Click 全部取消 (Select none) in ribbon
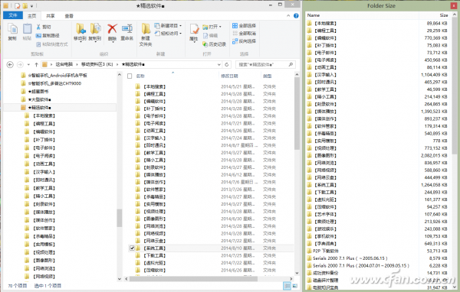 [244, 34]
